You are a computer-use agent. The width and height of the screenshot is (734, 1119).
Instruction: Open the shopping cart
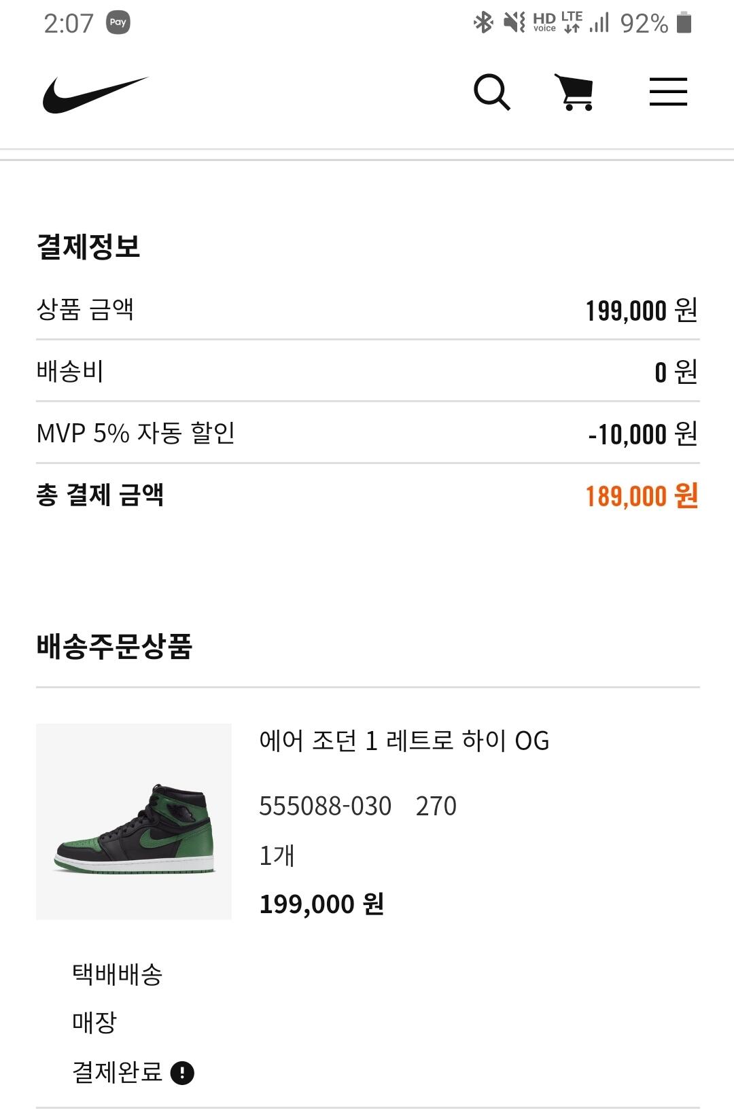(x=575, y=92)
